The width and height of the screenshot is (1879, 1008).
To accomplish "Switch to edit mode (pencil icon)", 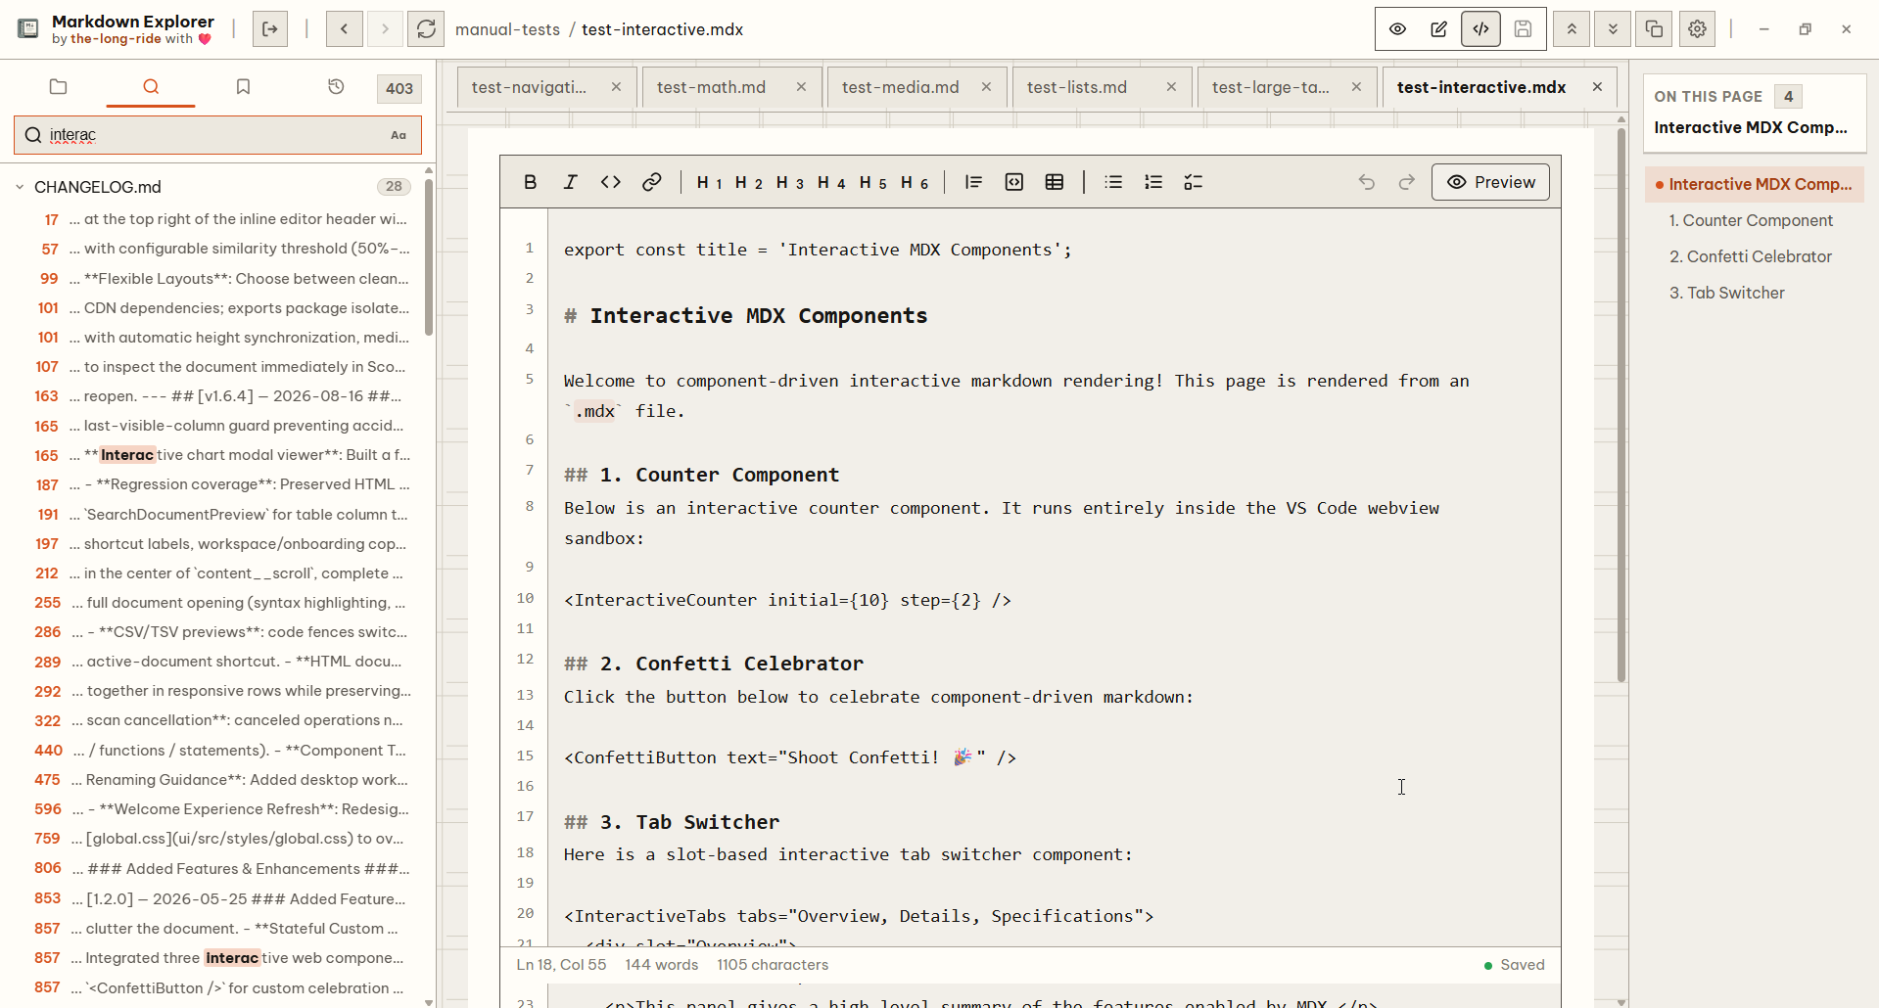I will point(1439,29).
